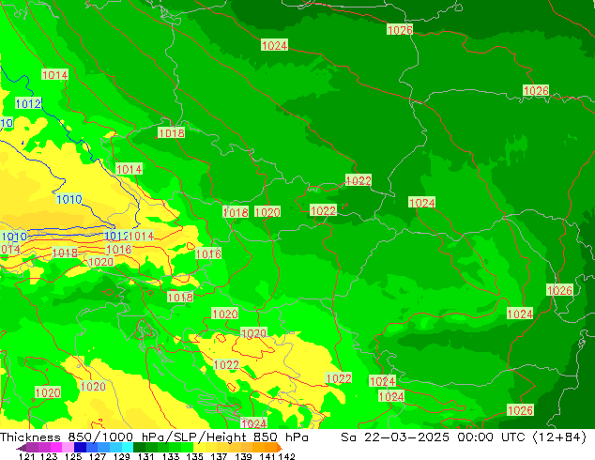Choose the 135 legend value
595x460 pixels.
[x=194, y=456]
